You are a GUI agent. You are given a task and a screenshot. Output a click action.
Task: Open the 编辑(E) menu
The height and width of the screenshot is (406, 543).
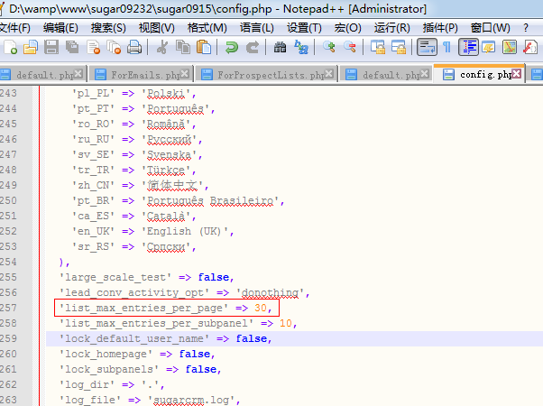click(x=60, y=27)
